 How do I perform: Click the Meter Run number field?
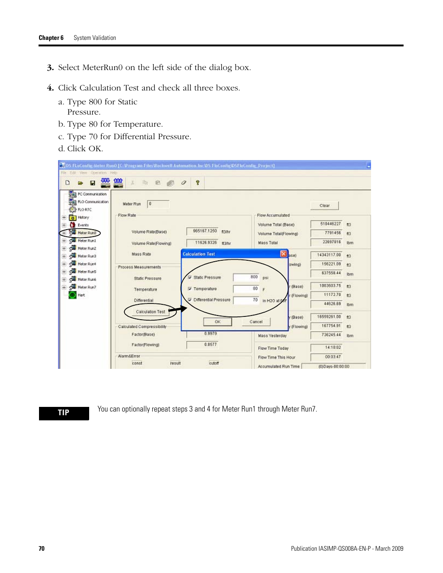(x=158, y=204)
